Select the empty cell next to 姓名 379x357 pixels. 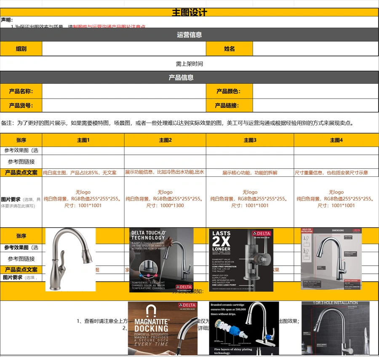coord(316,48)
